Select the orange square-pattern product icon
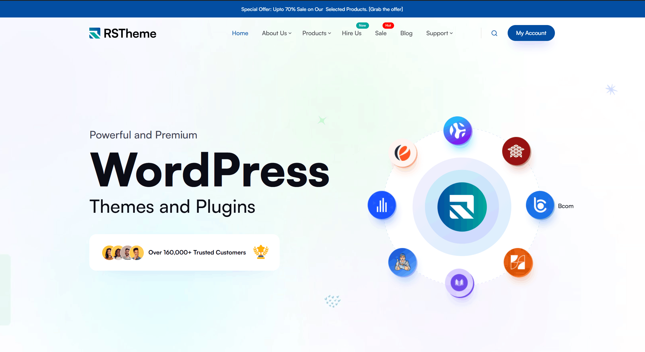 518,262
